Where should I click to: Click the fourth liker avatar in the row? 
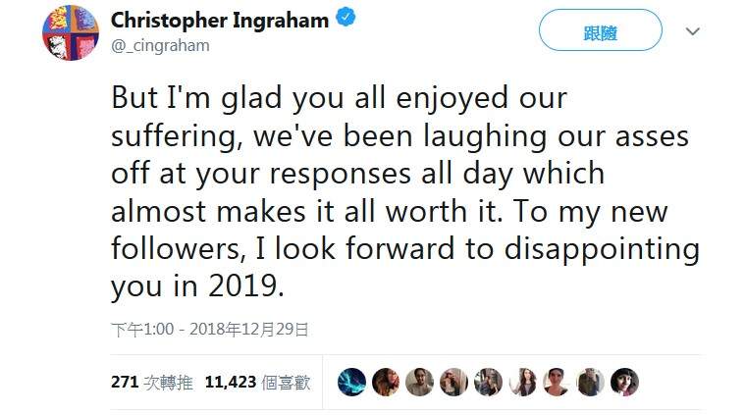click(x=454, y=382)
